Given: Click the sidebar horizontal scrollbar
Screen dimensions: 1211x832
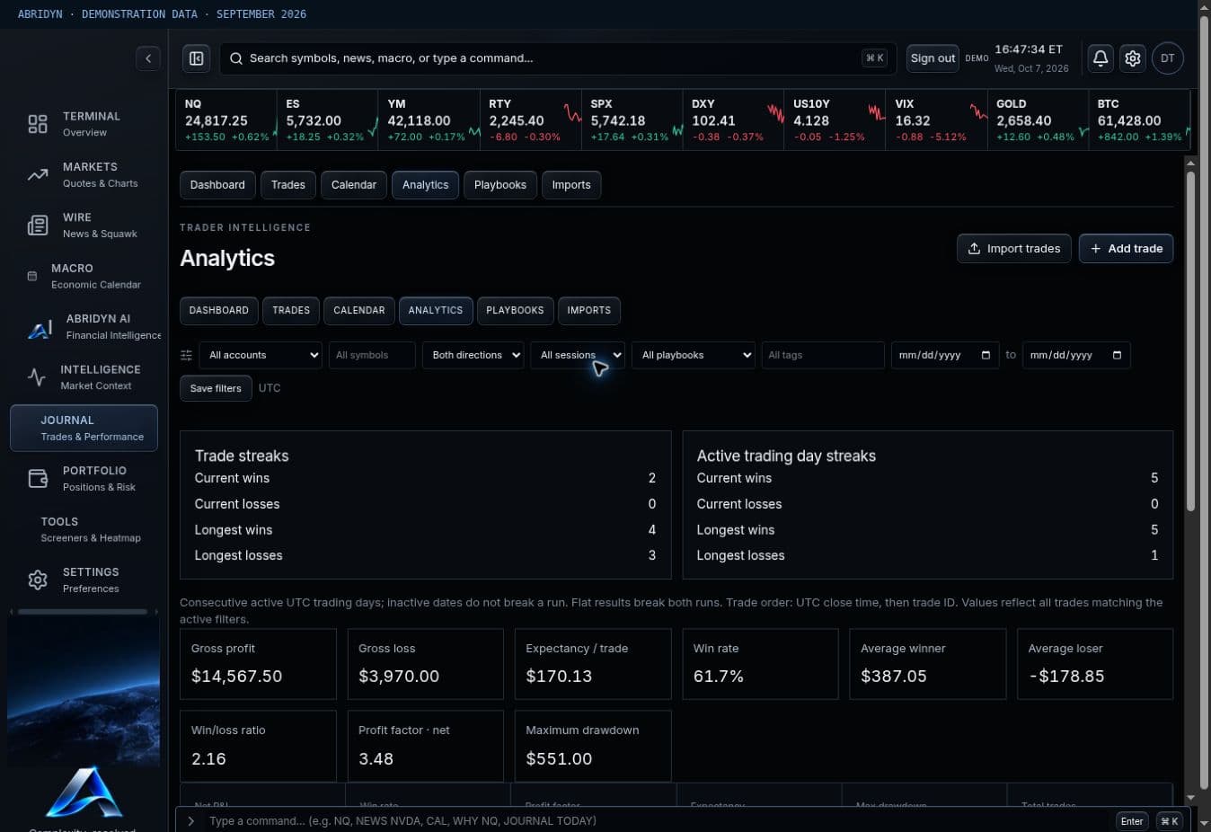Looking at the screenshot, I should [x=83, y=612].
